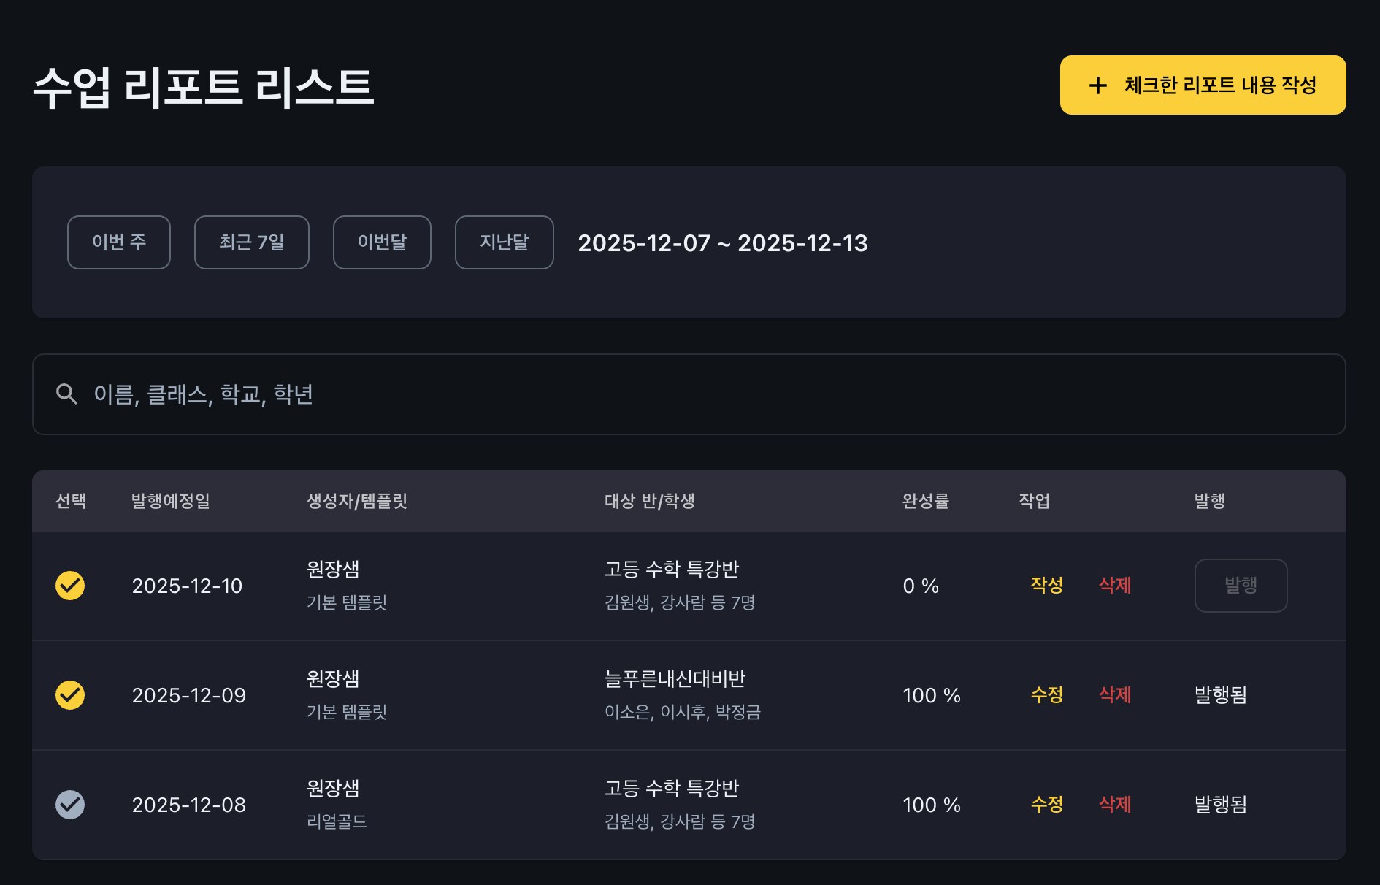Delete the 2025-12-09 report
This screenshot has height=885, width=1380.
click(1115, 694)
